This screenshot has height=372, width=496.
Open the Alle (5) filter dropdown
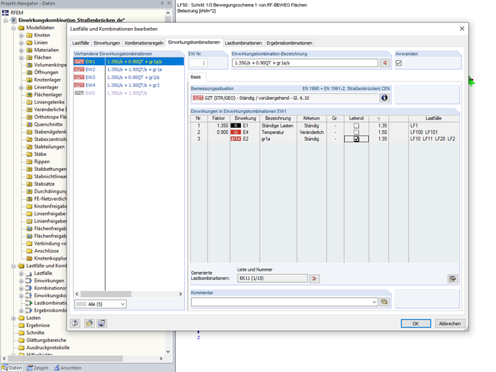pos(123,304)
